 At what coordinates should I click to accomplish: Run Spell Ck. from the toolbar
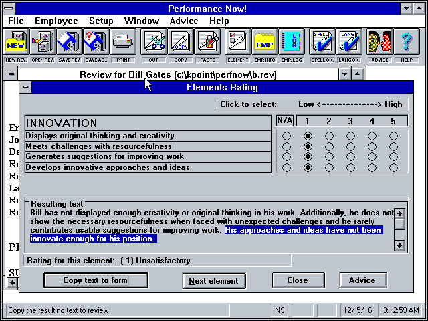pos(322,41)
